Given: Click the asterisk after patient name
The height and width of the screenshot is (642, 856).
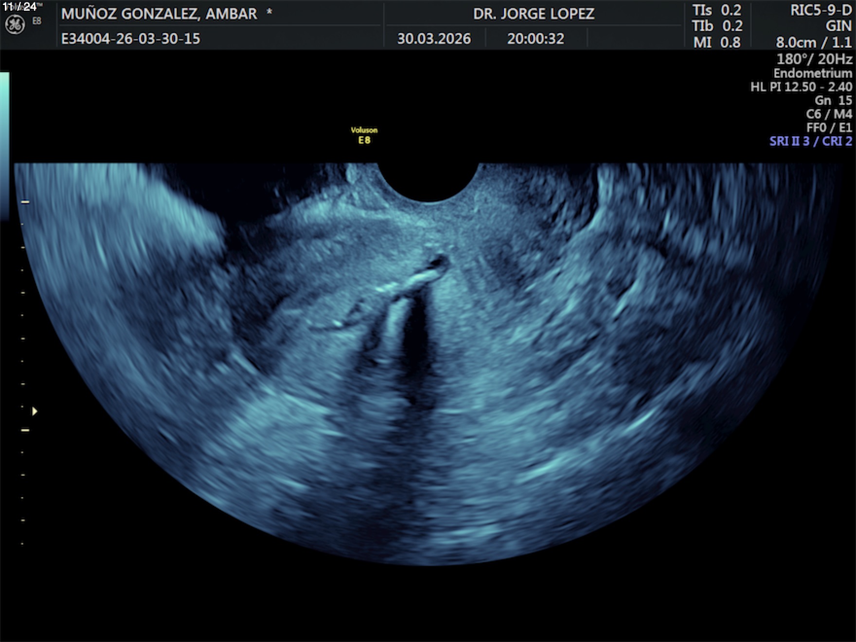Looking at the screenshot, I should 269,13.
